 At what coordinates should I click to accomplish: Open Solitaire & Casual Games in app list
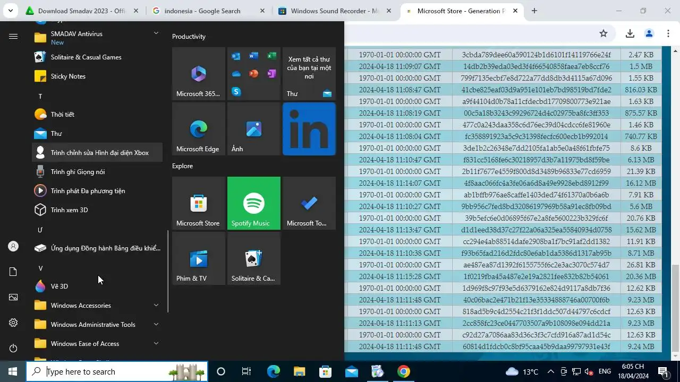point(97,57)
